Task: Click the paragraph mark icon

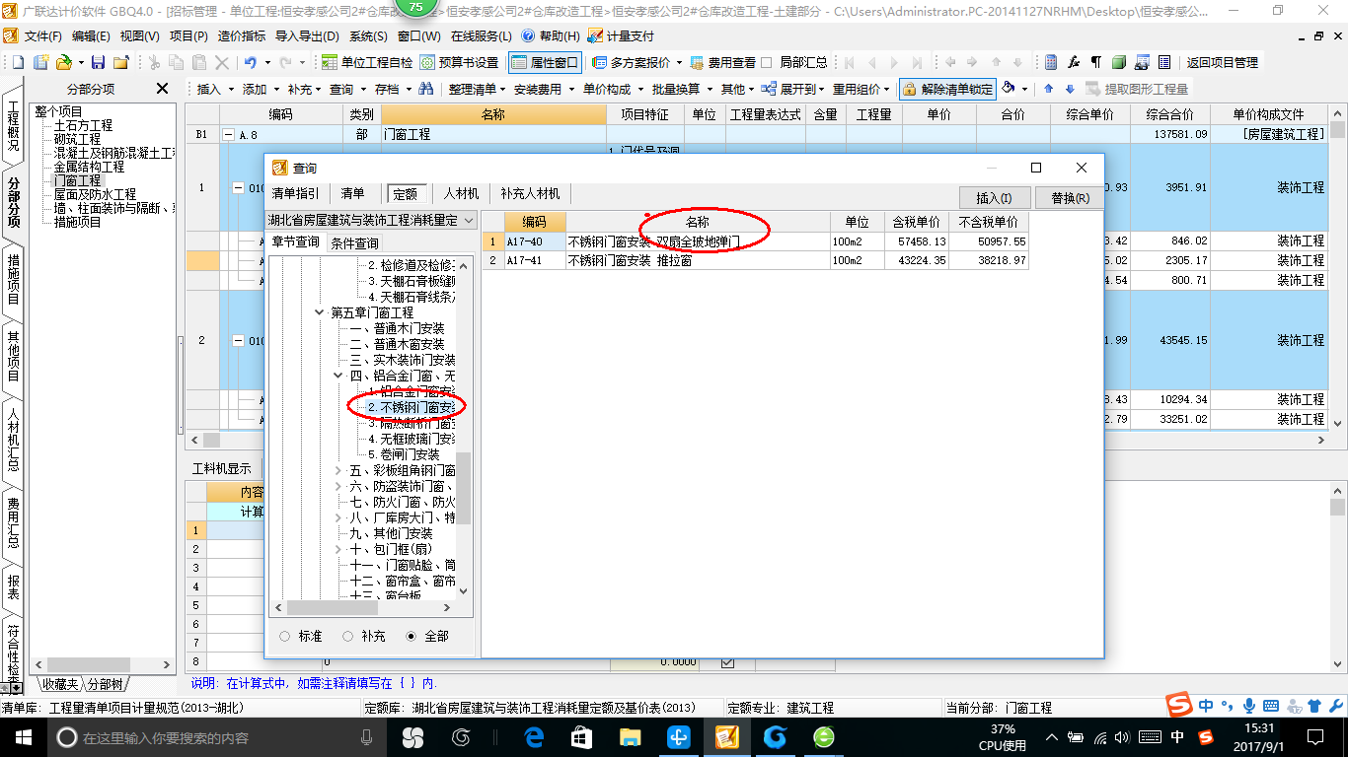Action: point(1095,62)
